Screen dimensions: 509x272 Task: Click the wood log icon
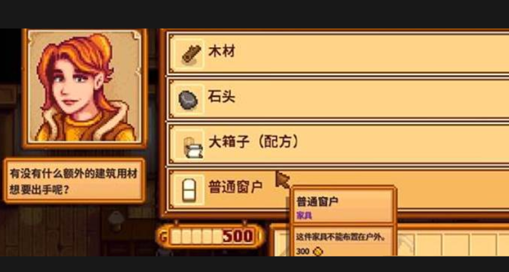(191, 54)
